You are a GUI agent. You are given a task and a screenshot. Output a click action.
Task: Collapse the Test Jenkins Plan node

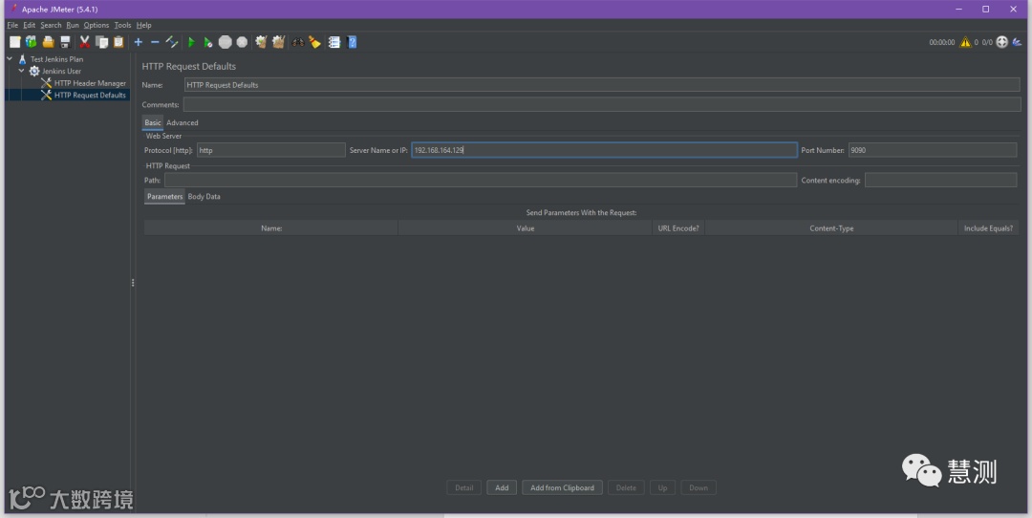10,59
